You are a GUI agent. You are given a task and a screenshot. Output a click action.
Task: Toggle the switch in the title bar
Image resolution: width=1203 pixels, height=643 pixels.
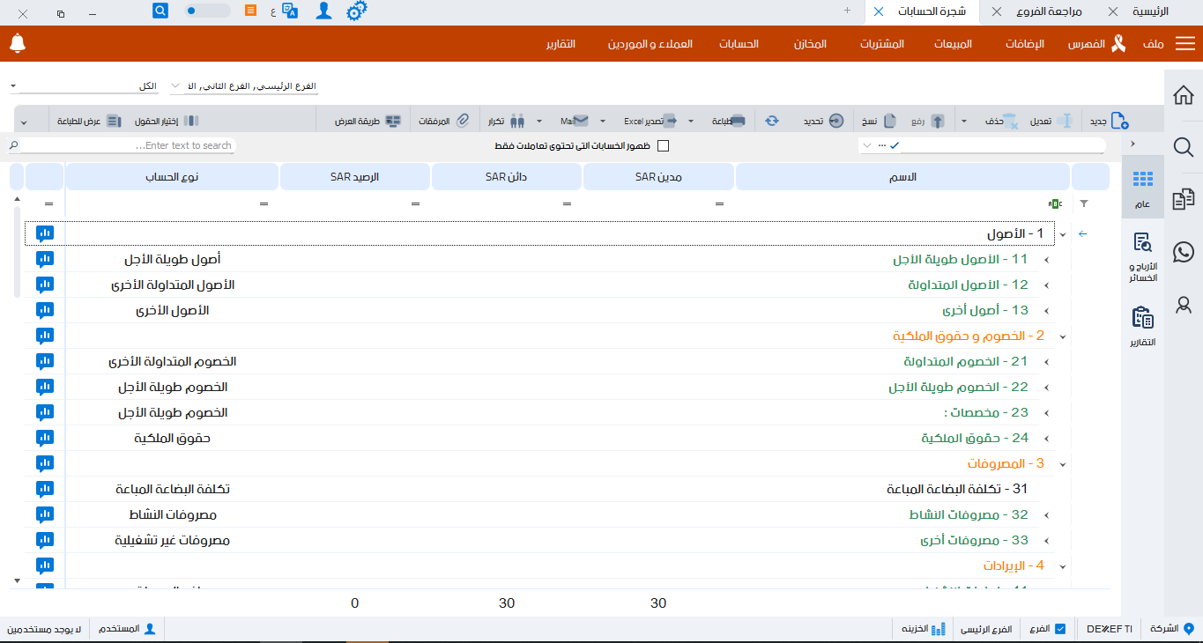[x=207, y=11]
